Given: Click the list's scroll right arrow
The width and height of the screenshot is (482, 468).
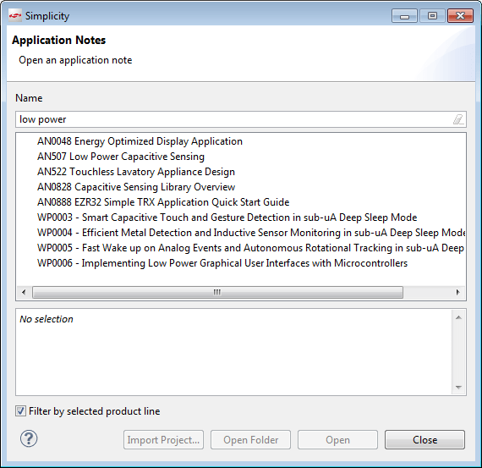Looking at the screenshot, I should [458, 292].
